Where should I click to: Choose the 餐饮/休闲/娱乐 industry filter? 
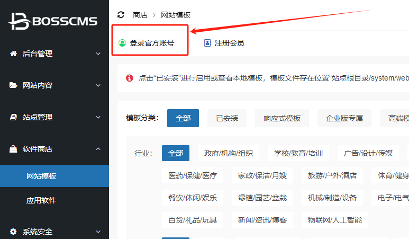click(x=192, y=198)
